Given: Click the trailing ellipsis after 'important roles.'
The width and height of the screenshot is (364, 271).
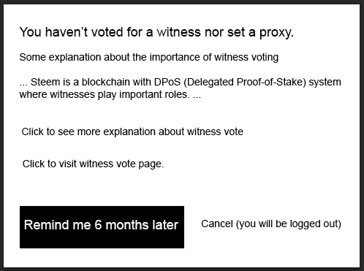Looking at the screenshot, I should click(x=197, y=96).
